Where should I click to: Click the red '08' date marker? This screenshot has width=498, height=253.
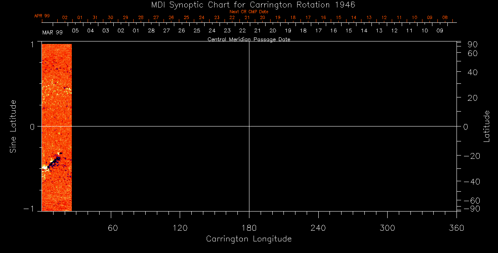click(445, 17)
